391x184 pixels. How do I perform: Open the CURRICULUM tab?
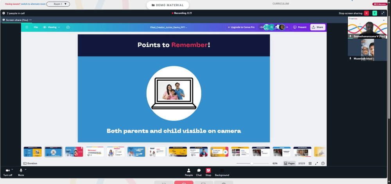point(280,4)
